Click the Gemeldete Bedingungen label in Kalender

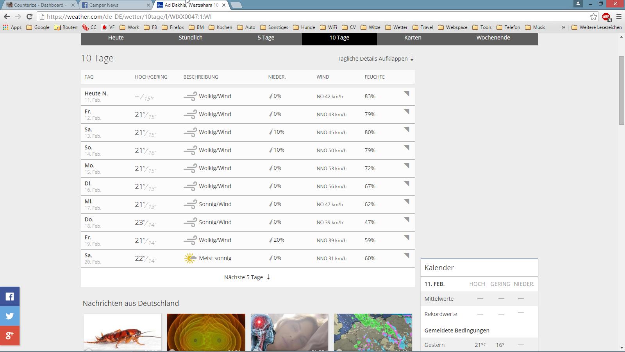[x=457, y=330]
